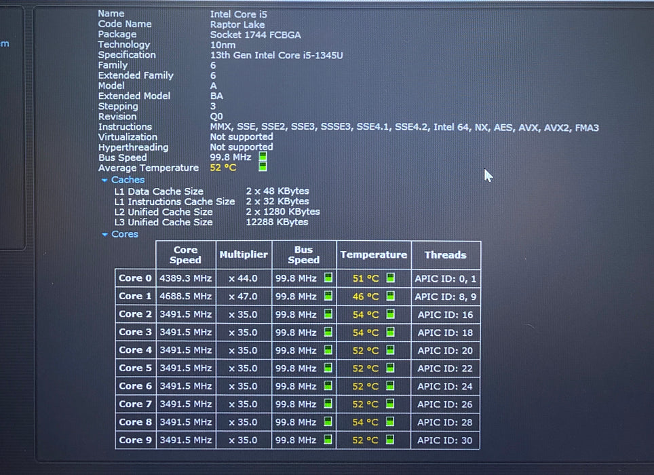Click the Hyperthreading 'Not supported' value
Image resolution: width=654 pixels, height=475 pixels.
click(x=242, y=147)
